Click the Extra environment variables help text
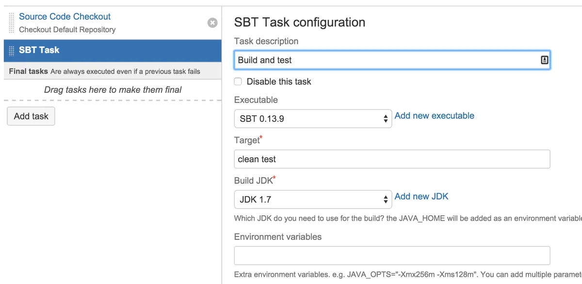This screenshot has height=284, width=582. 408,274
